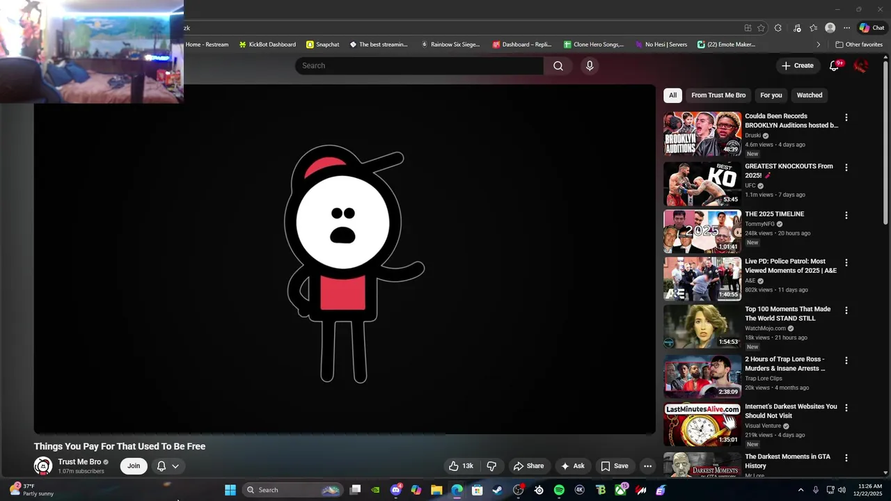891x501 pixels.
Task: Select the From Trust Me Bro chip
Action: point(718,95)
